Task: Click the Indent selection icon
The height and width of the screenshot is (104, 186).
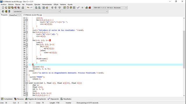Action: [52, 8]
